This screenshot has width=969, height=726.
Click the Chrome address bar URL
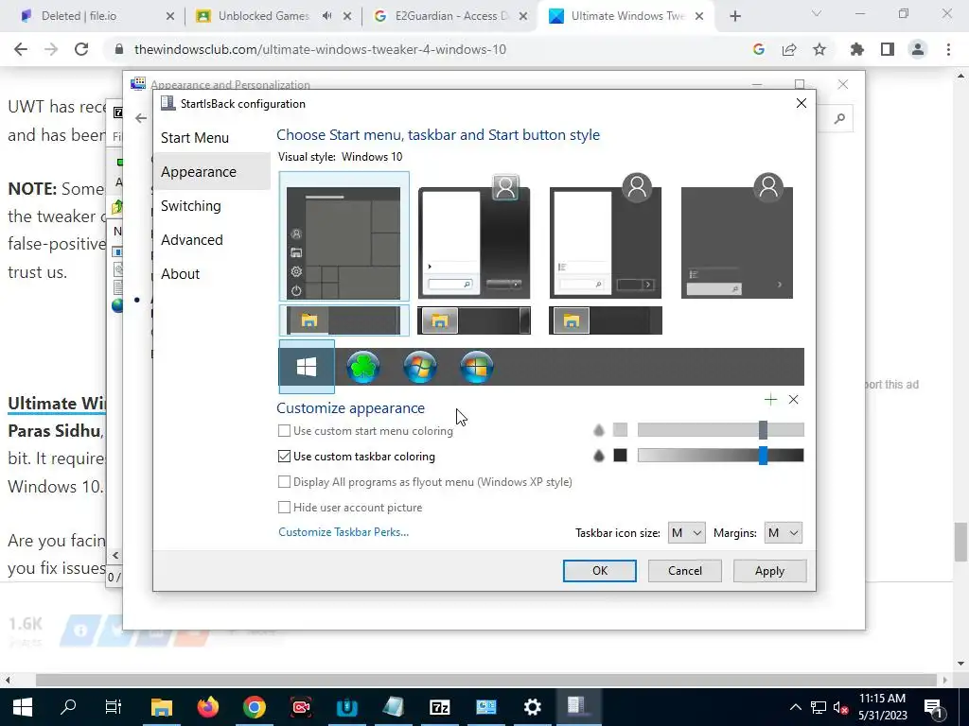pos(320,49)
